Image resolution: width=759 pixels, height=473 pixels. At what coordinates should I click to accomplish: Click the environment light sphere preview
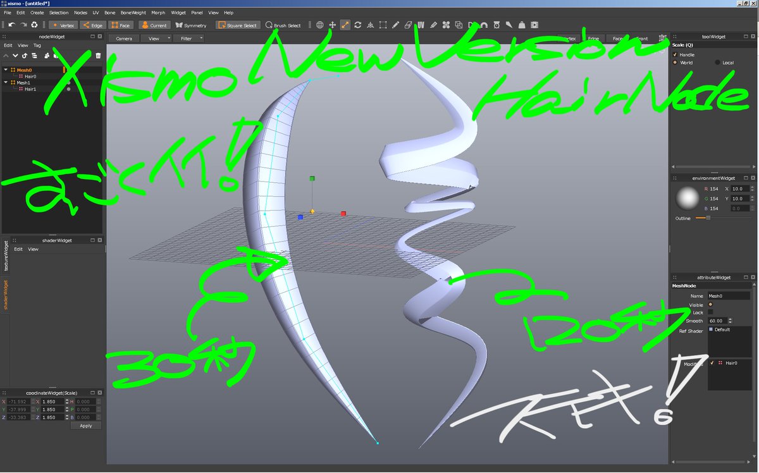[x=687, y=199]
